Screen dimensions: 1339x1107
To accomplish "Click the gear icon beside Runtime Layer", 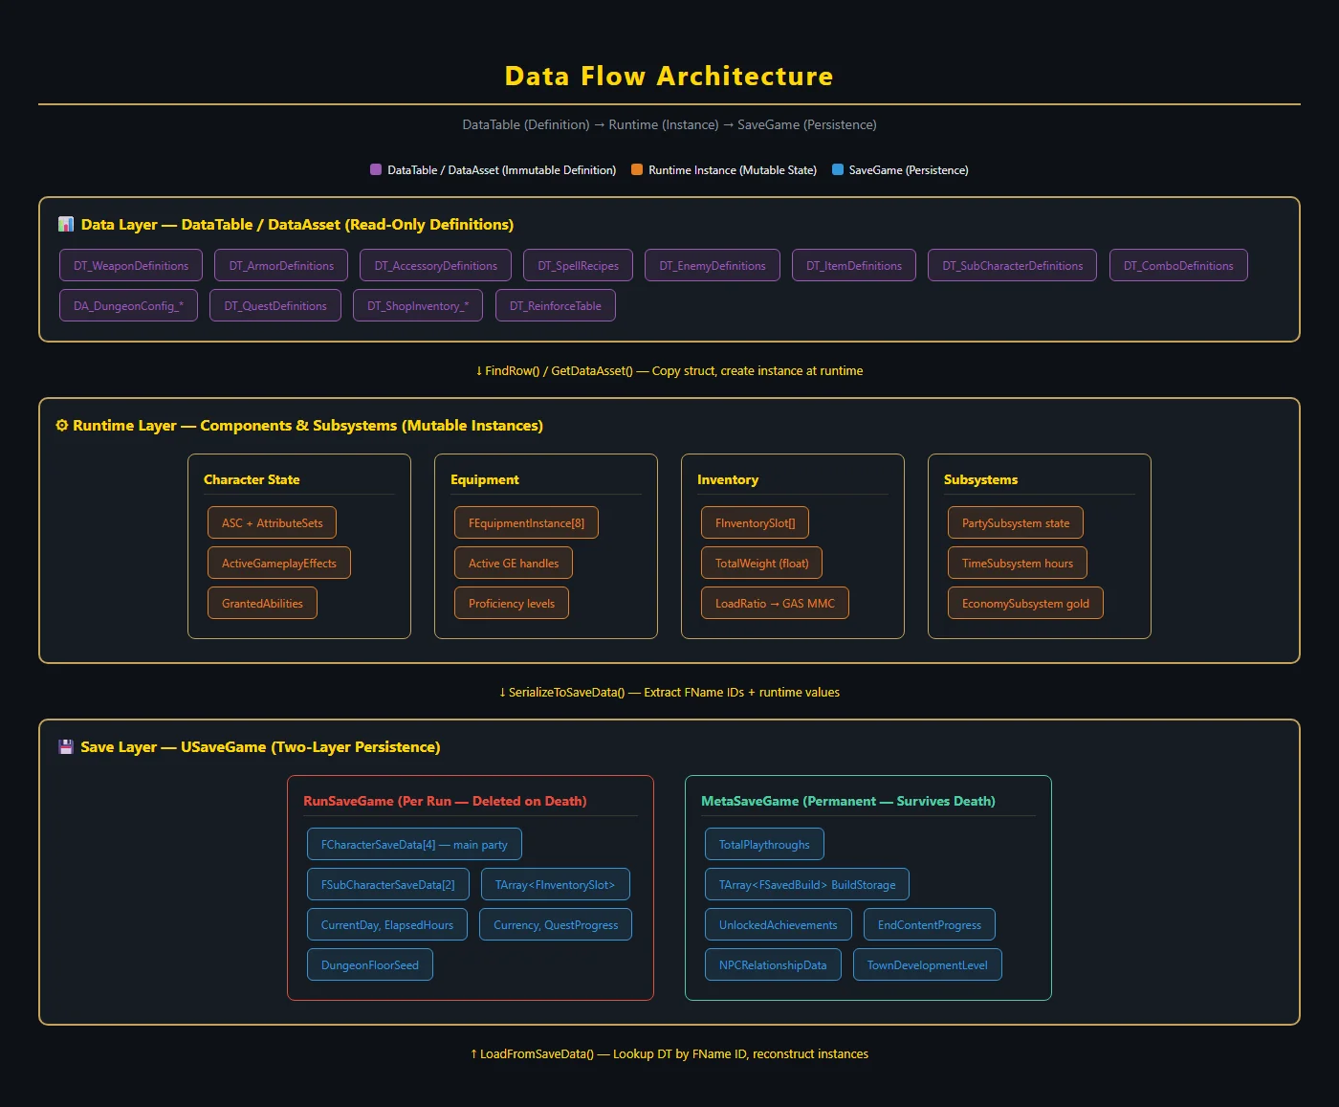I will (x=62, y=426).
